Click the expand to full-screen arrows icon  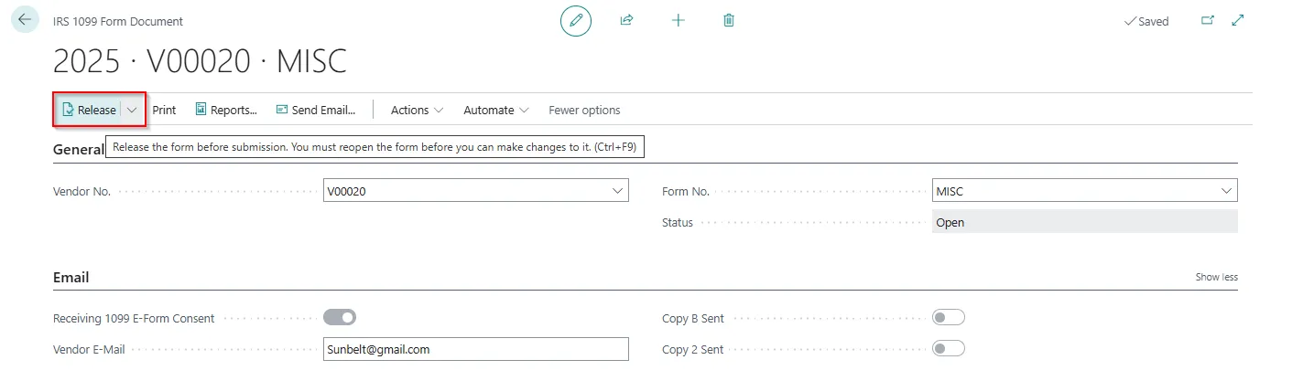coord(1238,20)
